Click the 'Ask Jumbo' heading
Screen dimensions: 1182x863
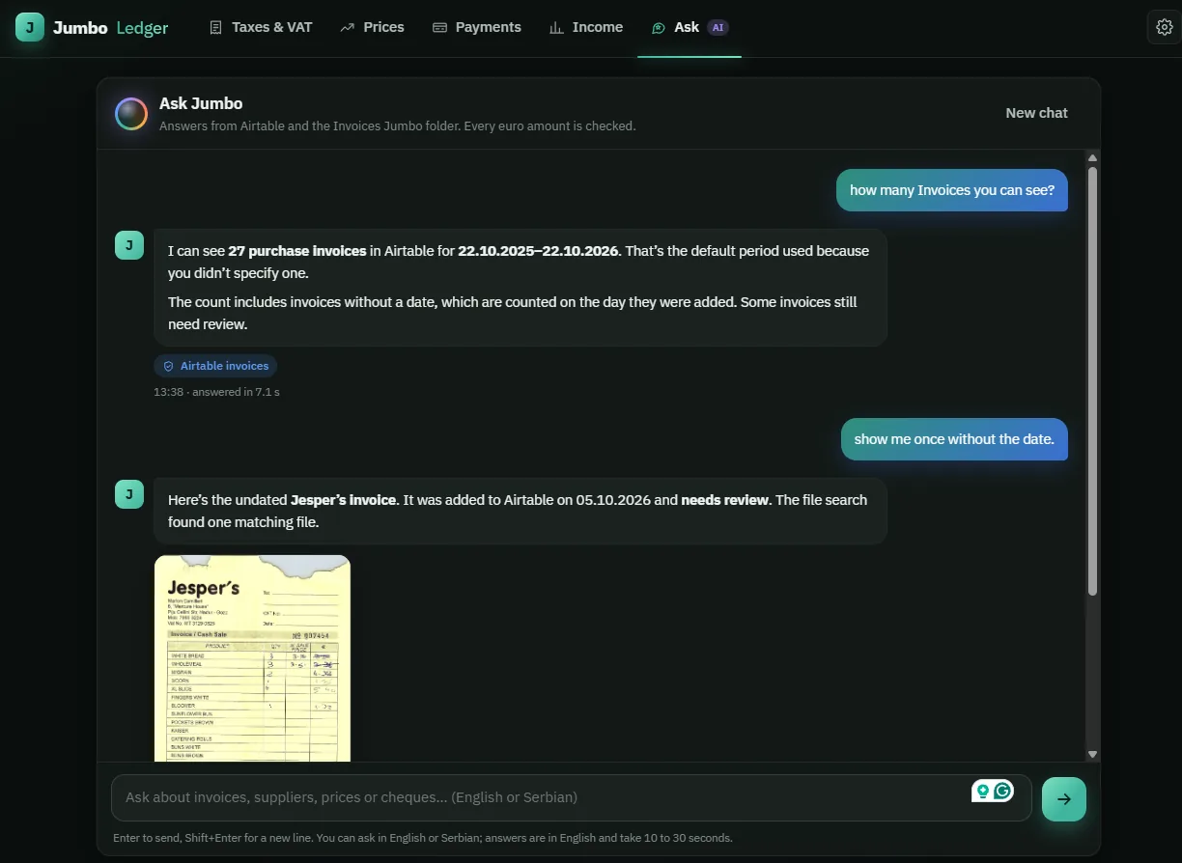pyautogui.click(x=201, y=103)
